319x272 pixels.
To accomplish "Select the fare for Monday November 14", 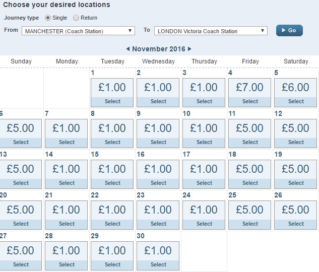I will pyautogui.click(x=66, y=174).
